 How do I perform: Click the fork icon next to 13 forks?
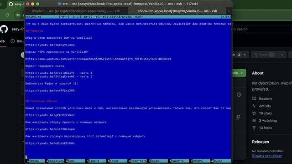(254, 128)
